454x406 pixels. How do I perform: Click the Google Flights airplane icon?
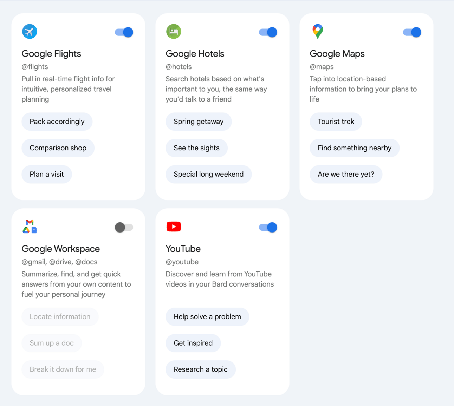pyautogui.click(x=30, y=32)
